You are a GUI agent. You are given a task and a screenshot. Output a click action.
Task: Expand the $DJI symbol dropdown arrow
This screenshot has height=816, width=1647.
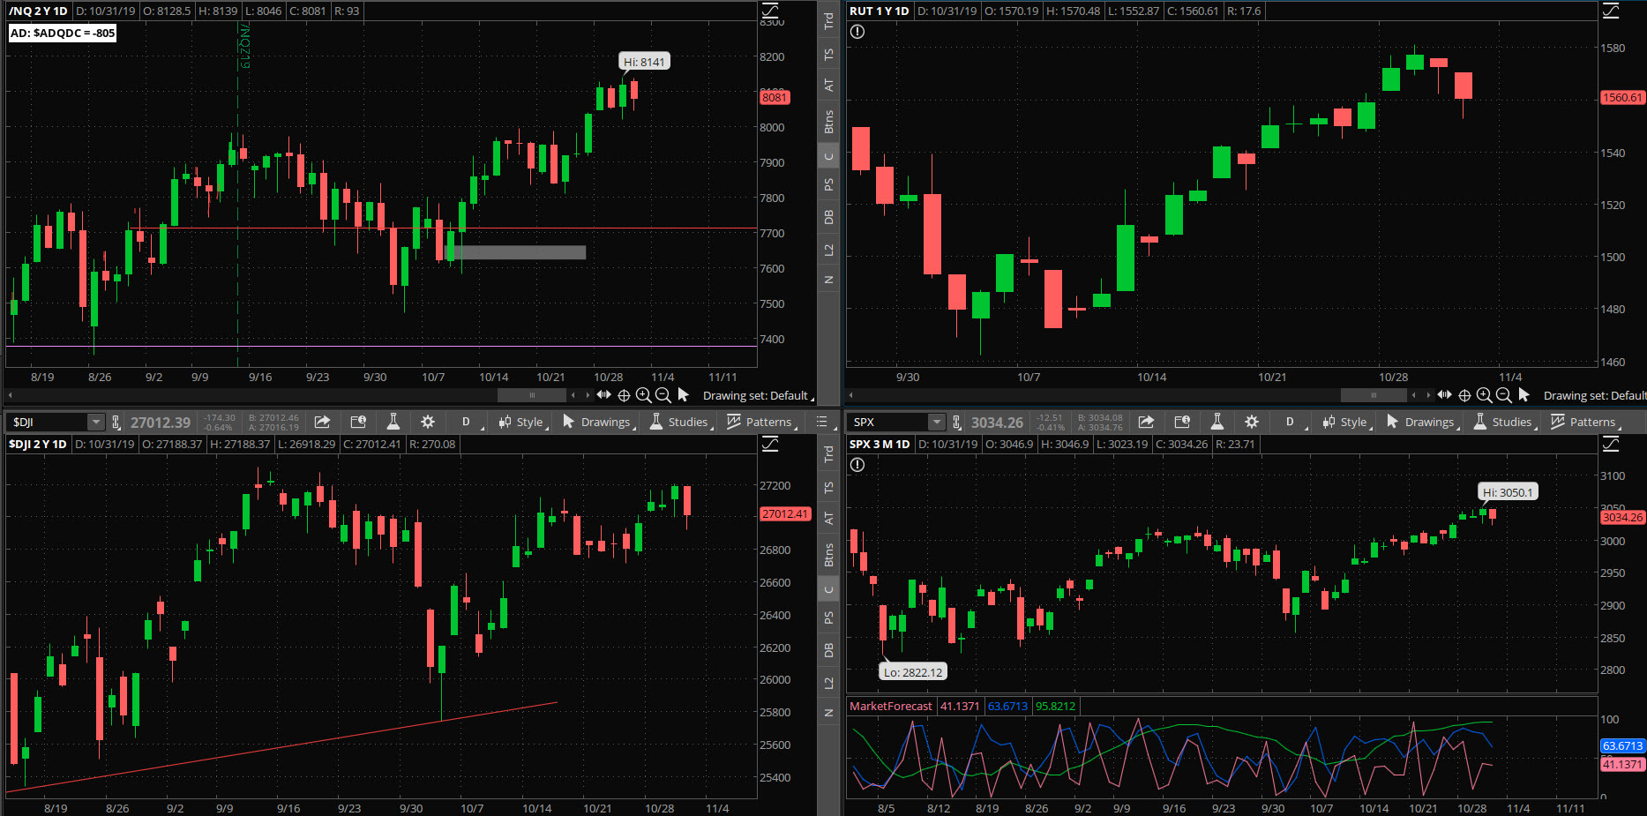95,422
